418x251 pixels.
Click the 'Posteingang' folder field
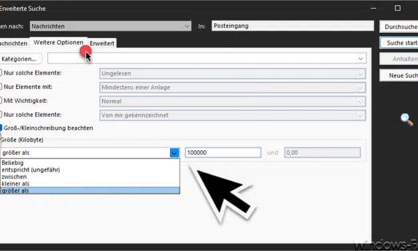point(293,26)
